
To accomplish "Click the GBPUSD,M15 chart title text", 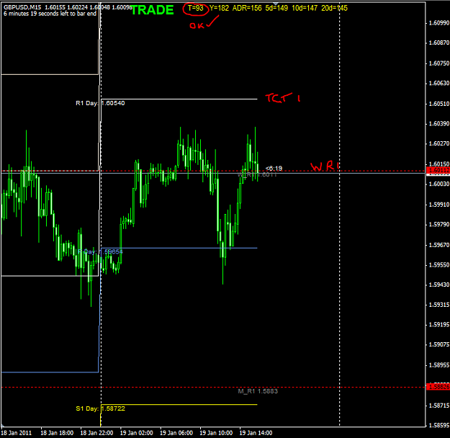I will click(22, 7).
